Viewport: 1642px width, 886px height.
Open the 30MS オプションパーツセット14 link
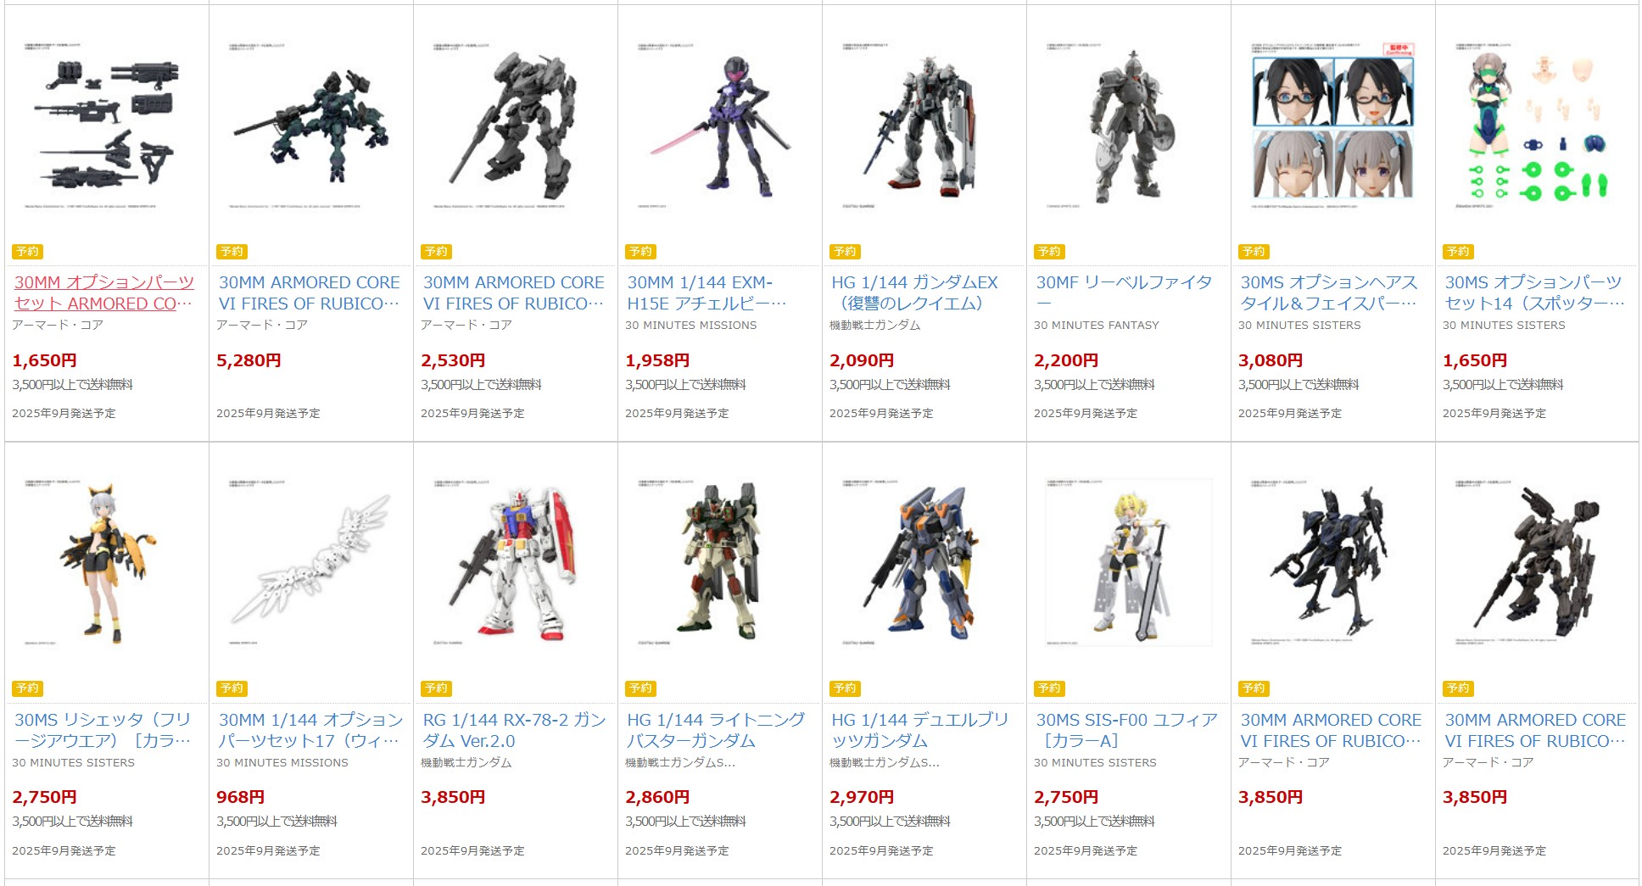pos(1534,293)
